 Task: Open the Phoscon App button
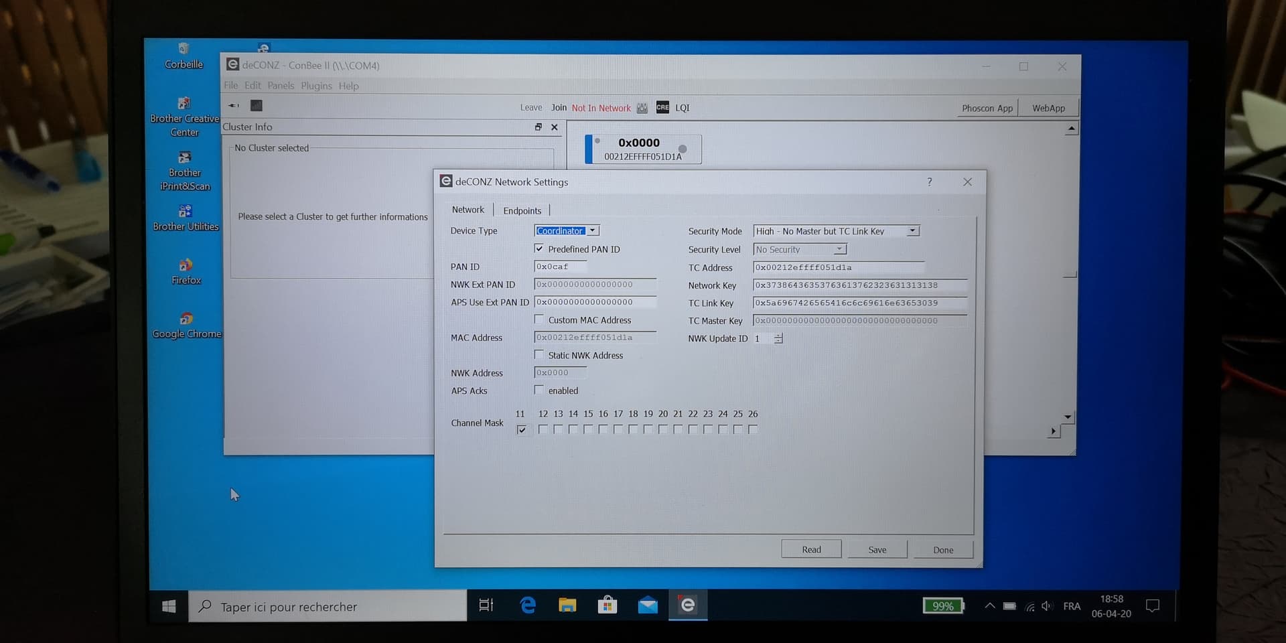pos(987,108)
